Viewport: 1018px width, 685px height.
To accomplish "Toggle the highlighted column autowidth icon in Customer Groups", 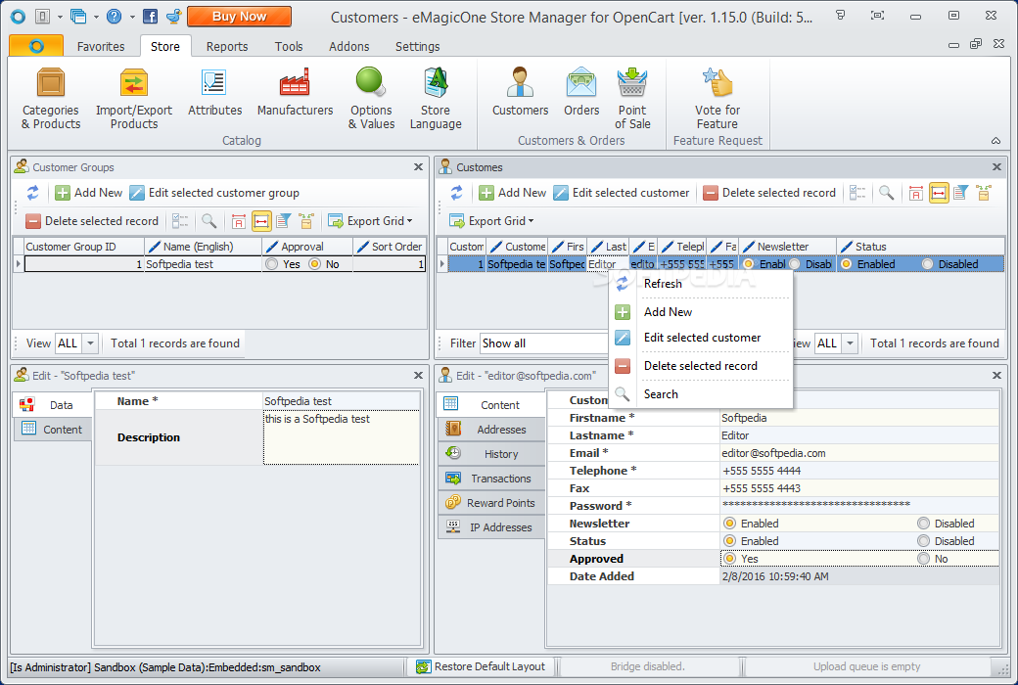I will tap(261, 221).
